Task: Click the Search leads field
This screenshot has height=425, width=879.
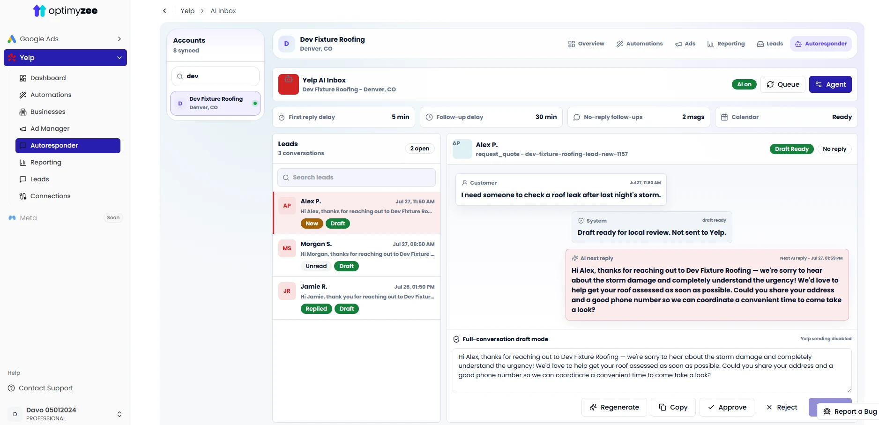Action: click(x=357, y=178)
